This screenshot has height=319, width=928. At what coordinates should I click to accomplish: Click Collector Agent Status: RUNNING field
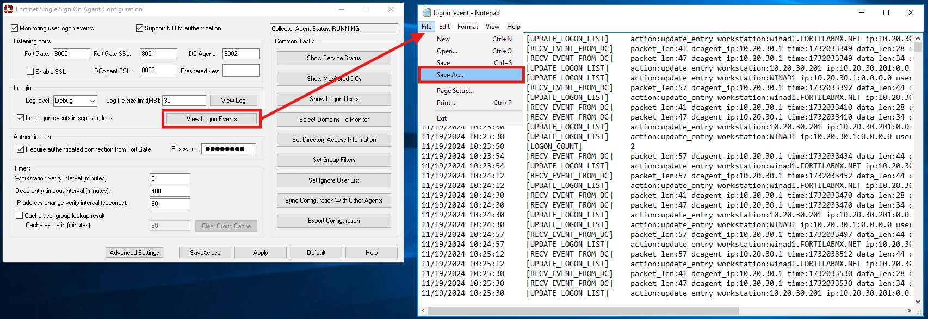[x=334, y=29]
